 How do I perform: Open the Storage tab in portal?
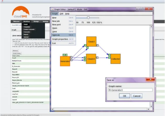coord(36,22)
